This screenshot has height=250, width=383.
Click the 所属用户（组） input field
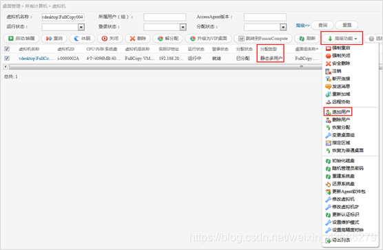point(165,17)
